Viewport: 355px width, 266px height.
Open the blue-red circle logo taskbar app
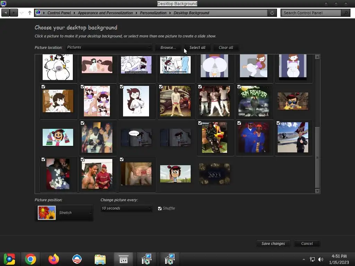[77, 259]
